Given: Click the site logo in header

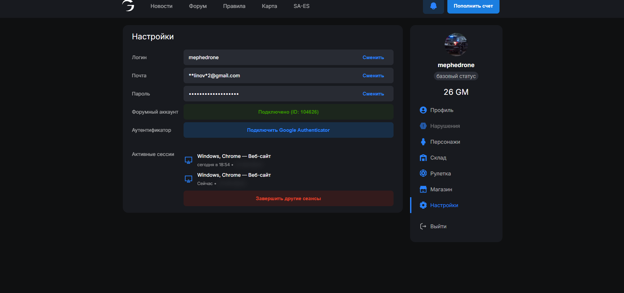Looking at the screenshot, I should 128,6.
